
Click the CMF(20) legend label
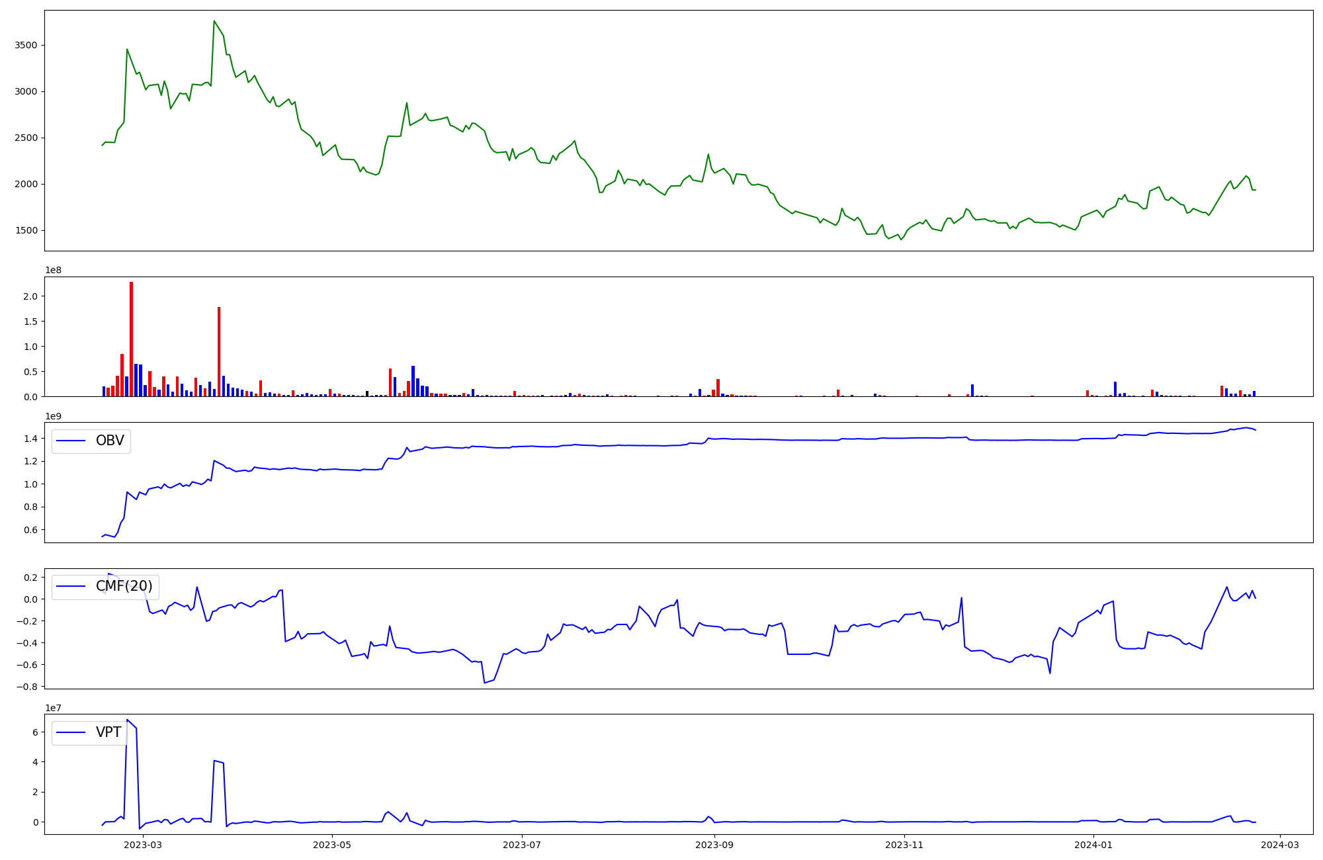(124, 586)
